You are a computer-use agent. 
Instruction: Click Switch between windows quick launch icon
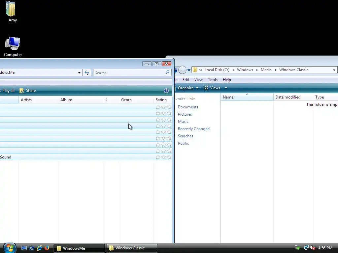32,248
